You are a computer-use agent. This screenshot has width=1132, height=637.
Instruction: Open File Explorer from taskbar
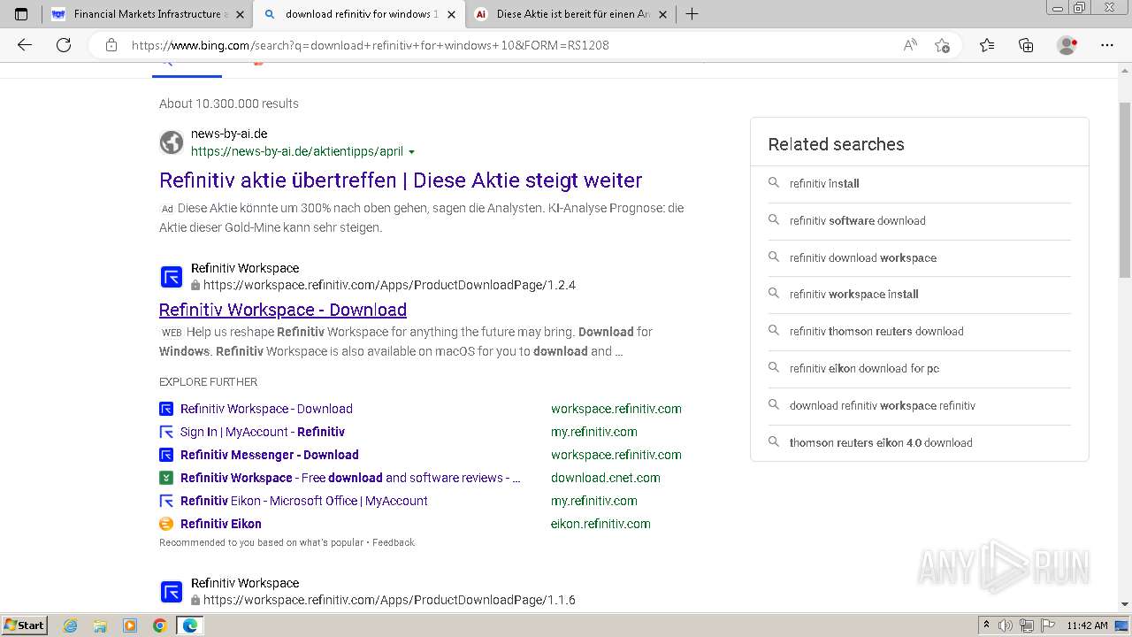(x=100, y=625)
